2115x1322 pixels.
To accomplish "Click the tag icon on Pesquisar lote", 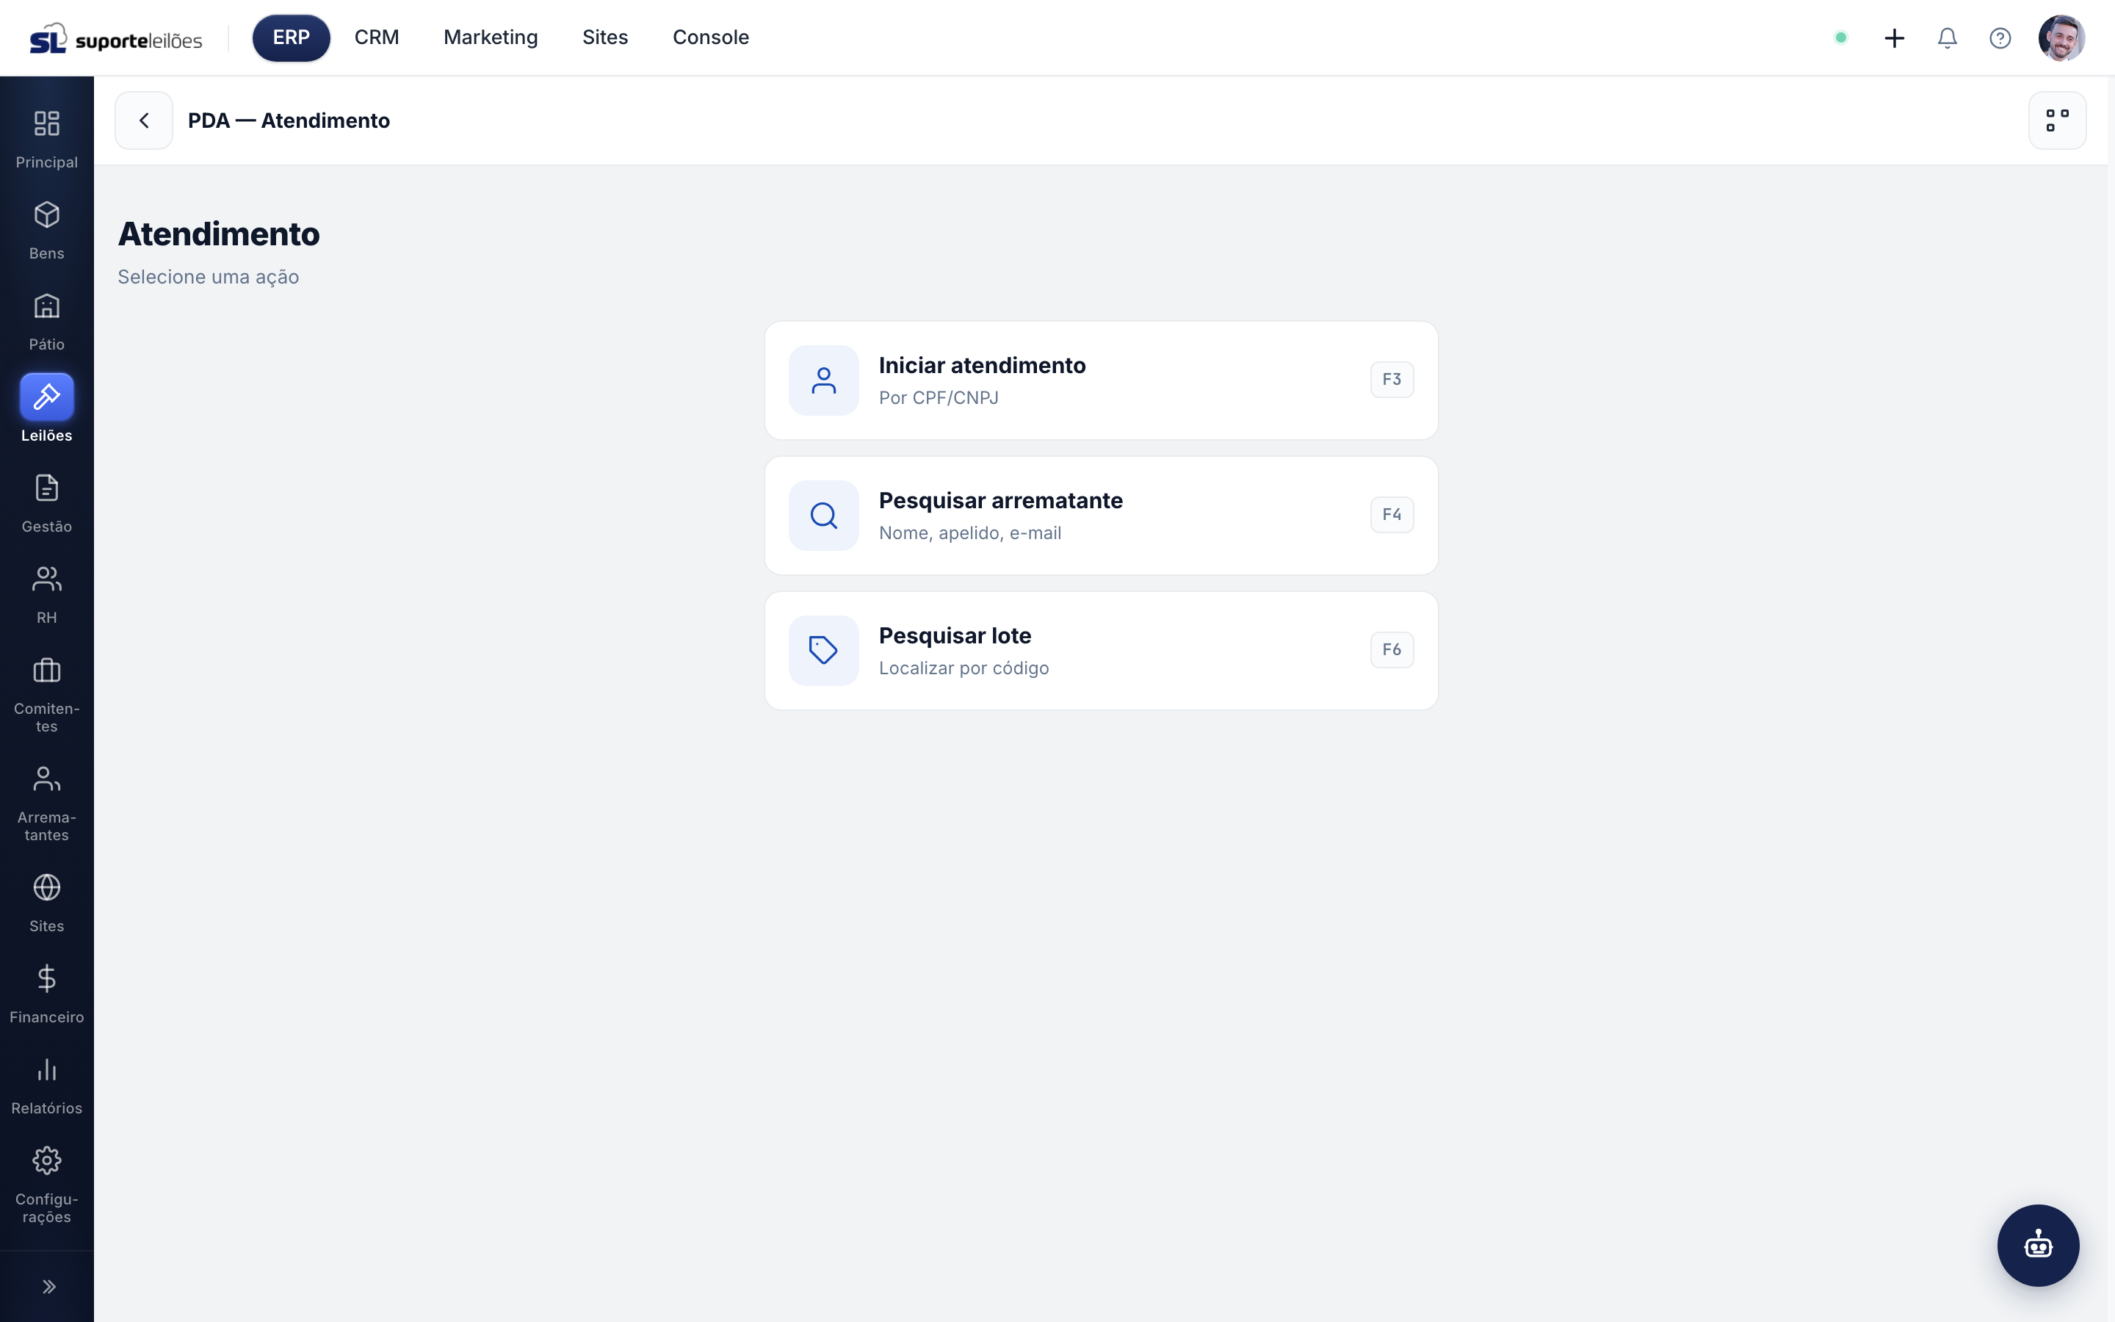I will (x=823, y=651).
